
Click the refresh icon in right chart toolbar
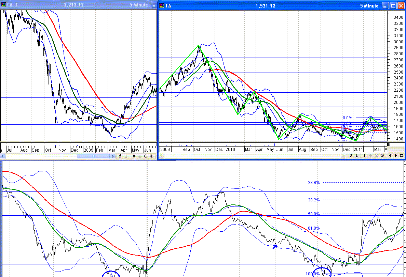[x=351, y=156]
